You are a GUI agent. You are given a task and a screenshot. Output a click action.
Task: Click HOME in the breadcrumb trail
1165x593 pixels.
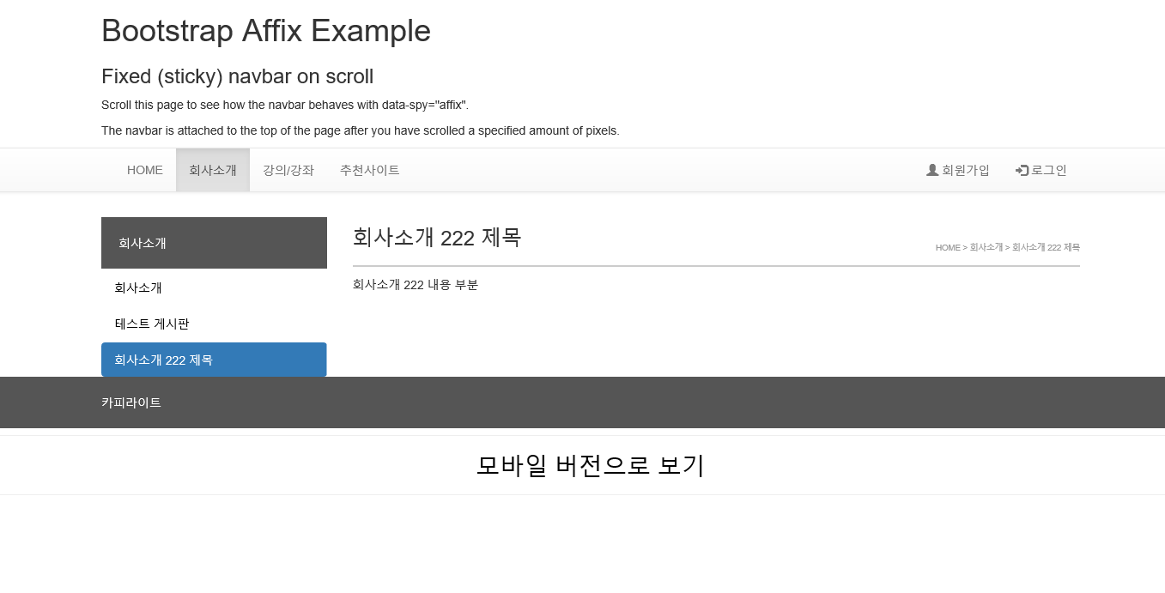948,247
